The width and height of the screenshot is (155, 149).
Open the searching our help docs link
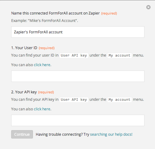(111, 134)
